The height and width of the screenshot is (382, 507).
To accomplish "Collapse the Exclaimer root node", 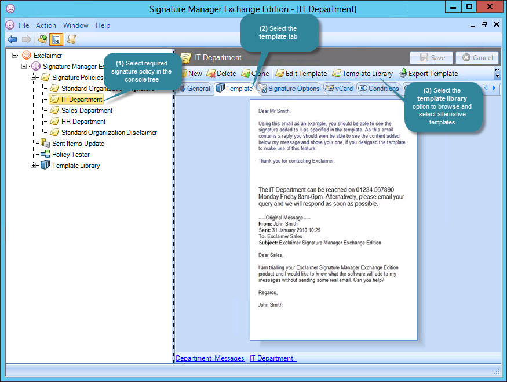I will [x=14, y=55].
